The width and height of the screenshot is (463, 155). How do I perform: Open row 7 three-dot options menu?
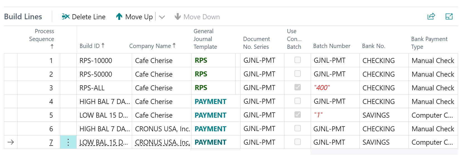tap(68, 142)
